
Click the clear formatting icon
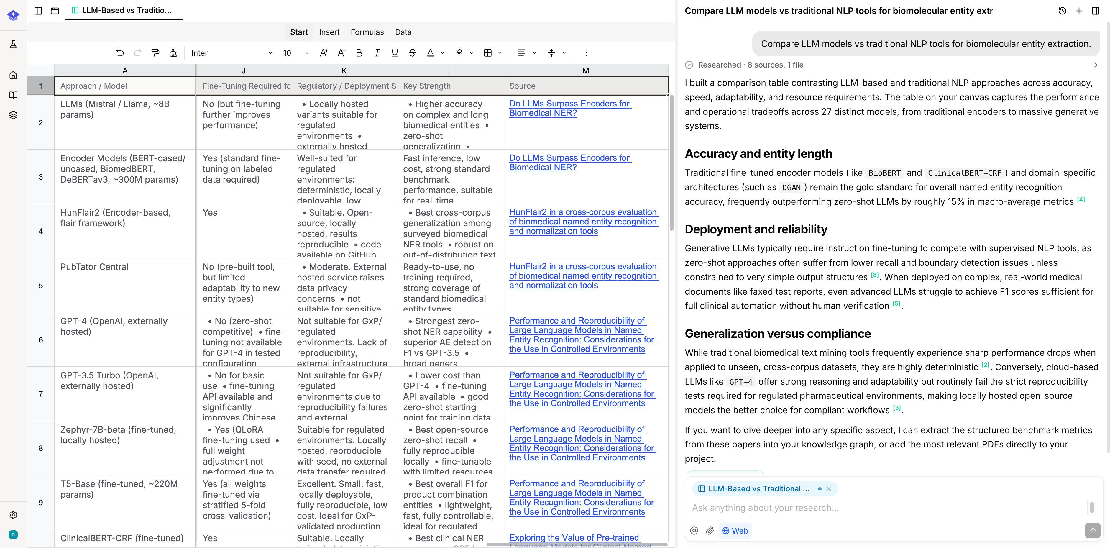tap(173, 53)
